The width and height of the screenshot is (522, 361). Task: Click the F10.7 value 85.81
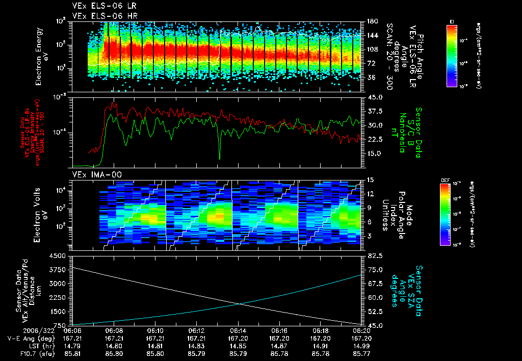72,354
